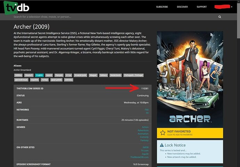The width and height of the screenshot is (240, 167).
Task: Open the Zap2It external link
Action: (x=145, y=154)
